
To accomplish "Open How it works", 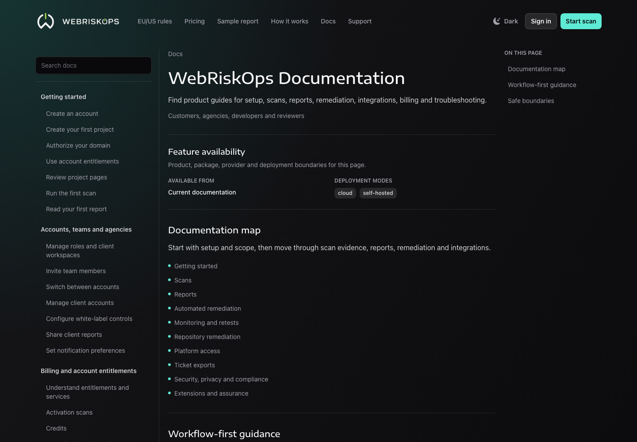I will coord(290,21).
